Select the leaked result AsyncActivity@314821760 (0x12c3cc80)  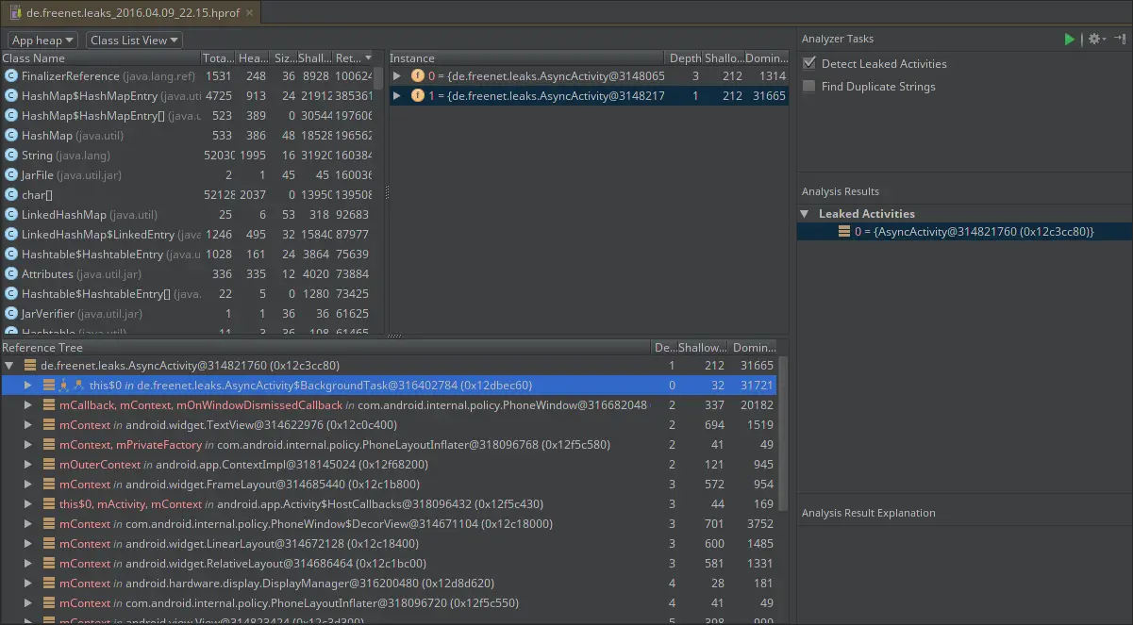[965, 231]
